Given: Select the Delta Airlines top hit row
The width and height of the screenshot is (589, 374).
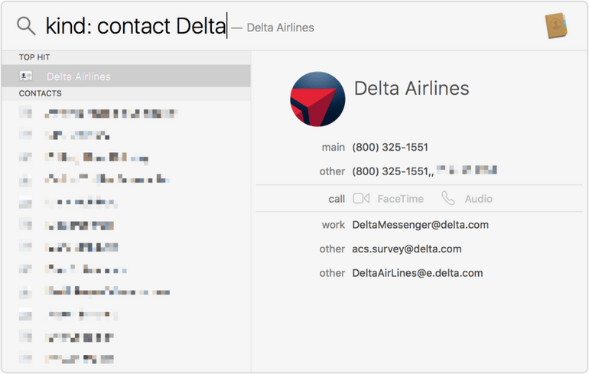Looking at the screenshot, I should pyautogui.click(x=126, y=76).
